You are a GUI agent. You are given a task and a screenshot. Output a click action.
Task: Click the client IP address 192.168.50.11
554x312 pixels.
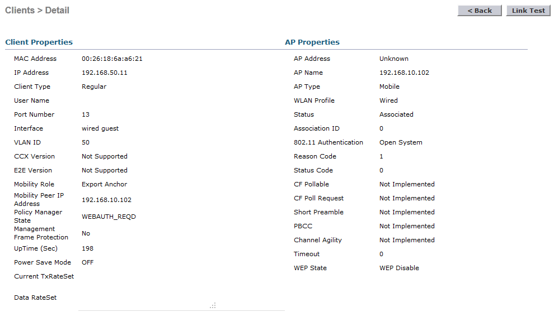pyautogui.click(x=105, y=73)
